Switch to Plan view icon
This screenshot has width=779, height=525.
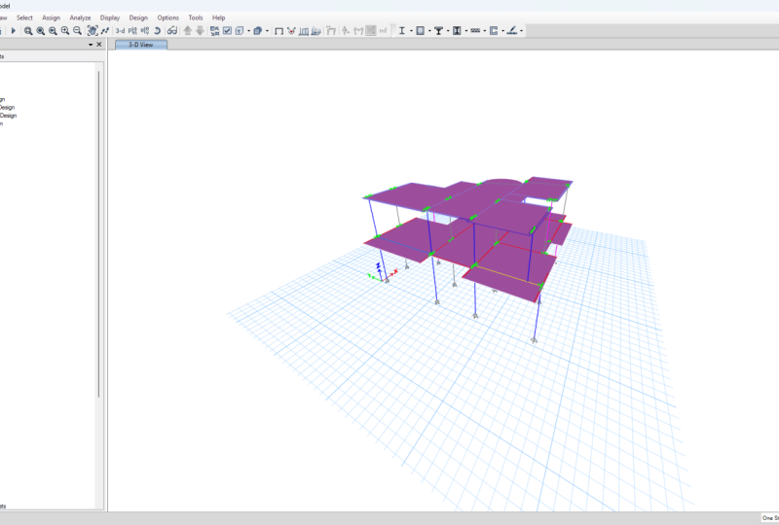click(132, 31)
